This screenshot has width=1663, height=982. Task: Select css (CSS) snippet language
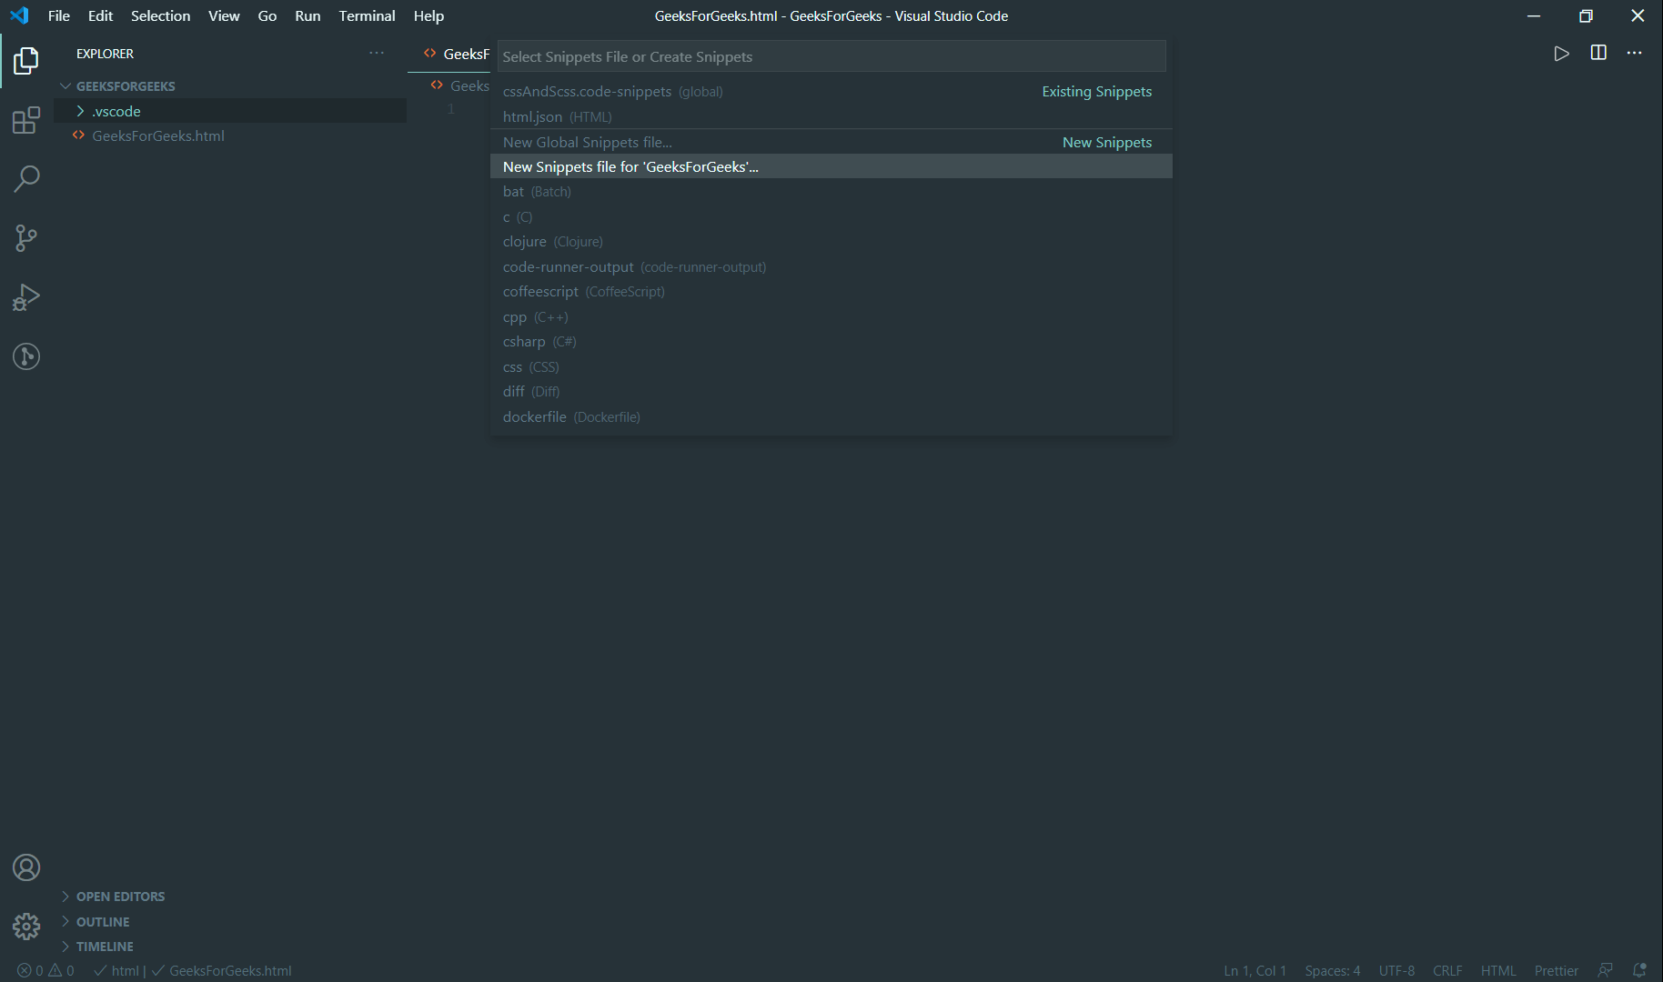click(831, 366)
